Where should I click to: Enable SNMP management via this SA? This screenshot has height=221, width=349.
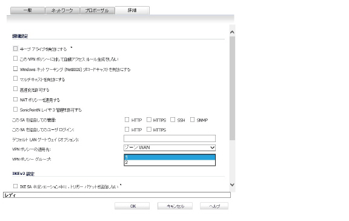(192, 120)
